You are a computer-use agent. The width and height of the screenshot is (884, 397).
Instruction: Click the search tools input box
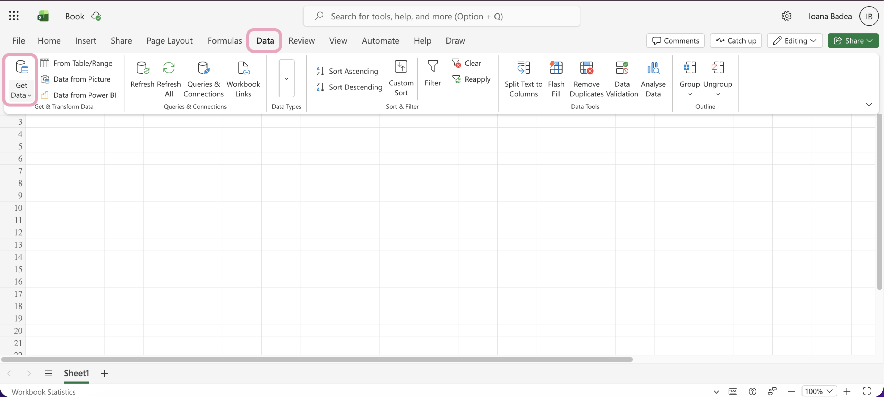[x=441, y=16]
